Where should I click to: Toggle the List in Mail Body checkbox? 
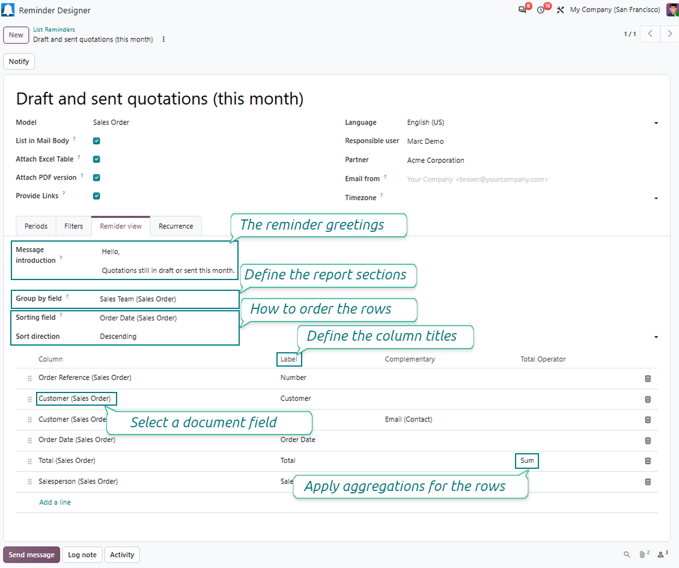tap(97, 141)
